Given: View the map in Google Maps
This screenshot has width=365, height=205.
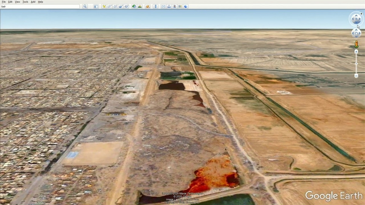Looking at the screenshot, I should [180, 6].
